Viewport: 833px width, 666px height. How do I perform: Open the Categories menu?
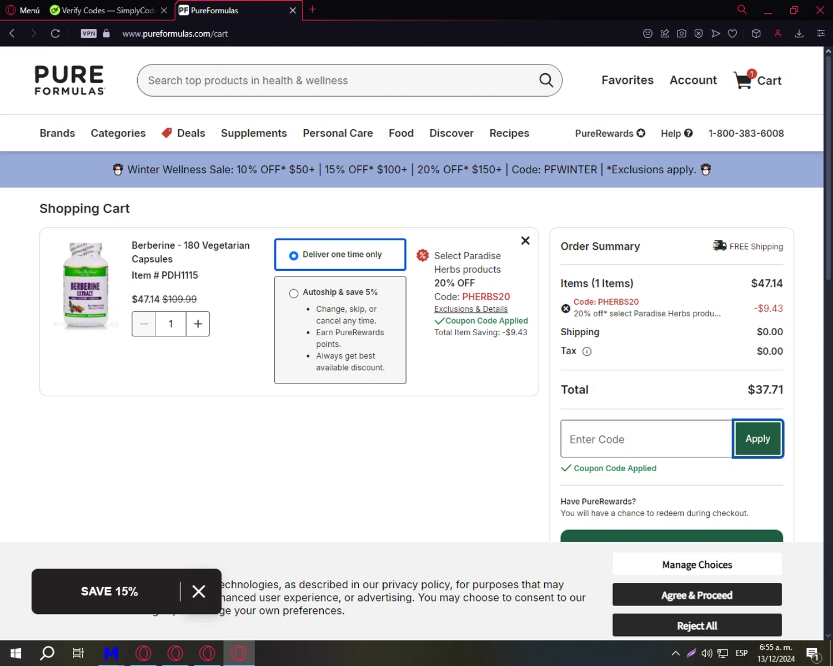click(118, 133)
